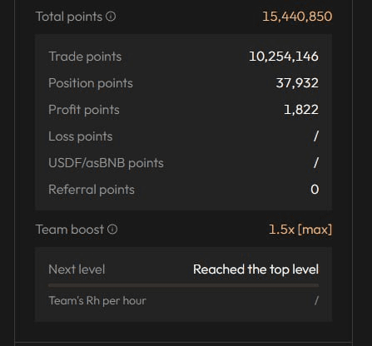
Task: Click the Position points label
Action: [x=91, y=83]
